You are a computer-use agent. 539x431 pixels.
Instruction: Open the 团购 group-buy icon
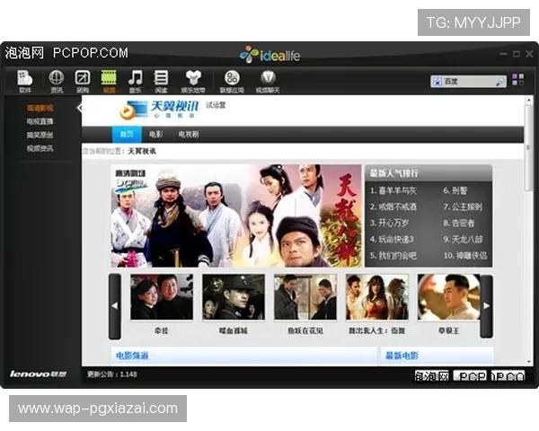(83, 80)
